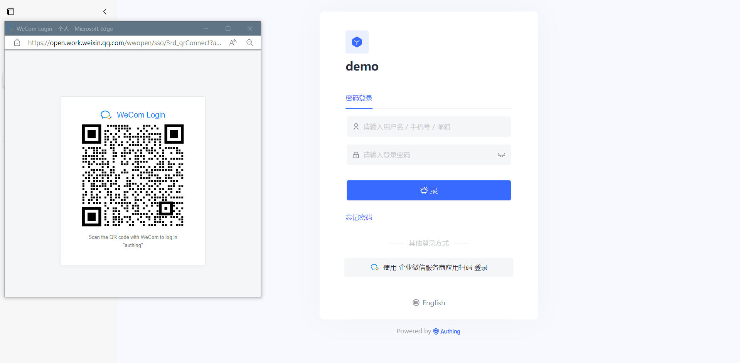
Task: Toggle password visibility with the eye icon
Action: click(501, 155)
